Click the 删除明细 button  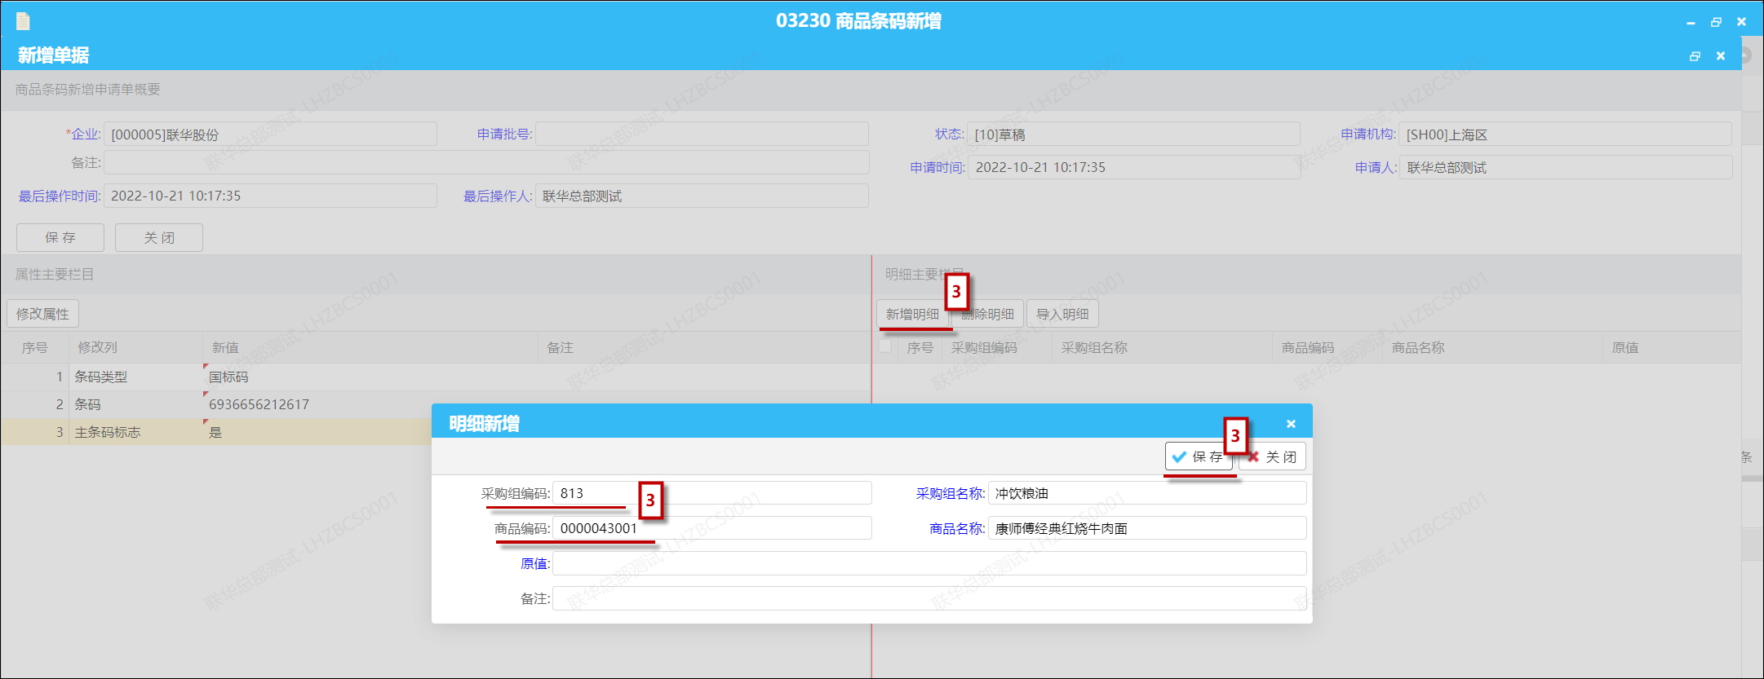[x=988, y=315]
